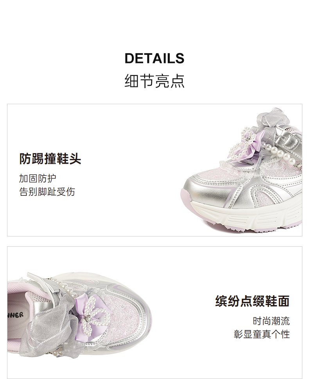Image resolution: width=309 pixels, height=379 pixels.
Task: Click the 细节亮点 subtitle
Action: pos(154,81)
